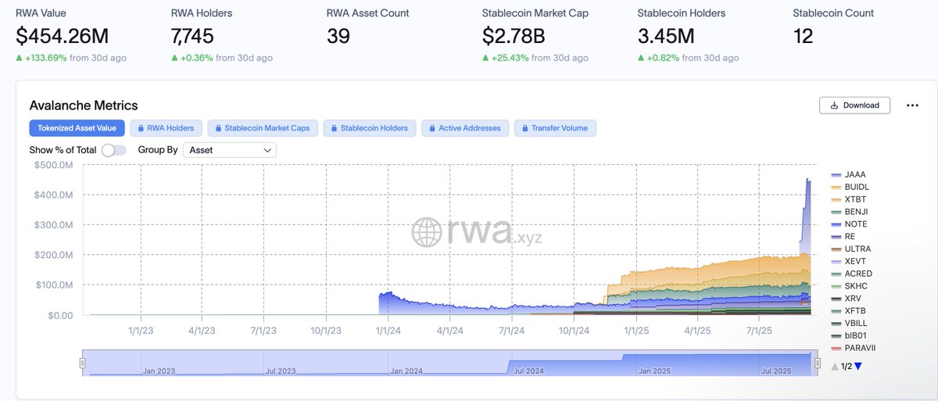
Task: Click the three-dot more options icon
Action: pos(912,106)
